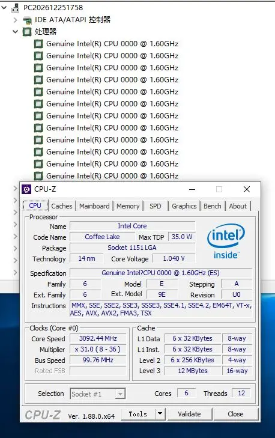Click the 1.040 V core voltage value
Screen dimensions: 275x438
click(174, 259)
